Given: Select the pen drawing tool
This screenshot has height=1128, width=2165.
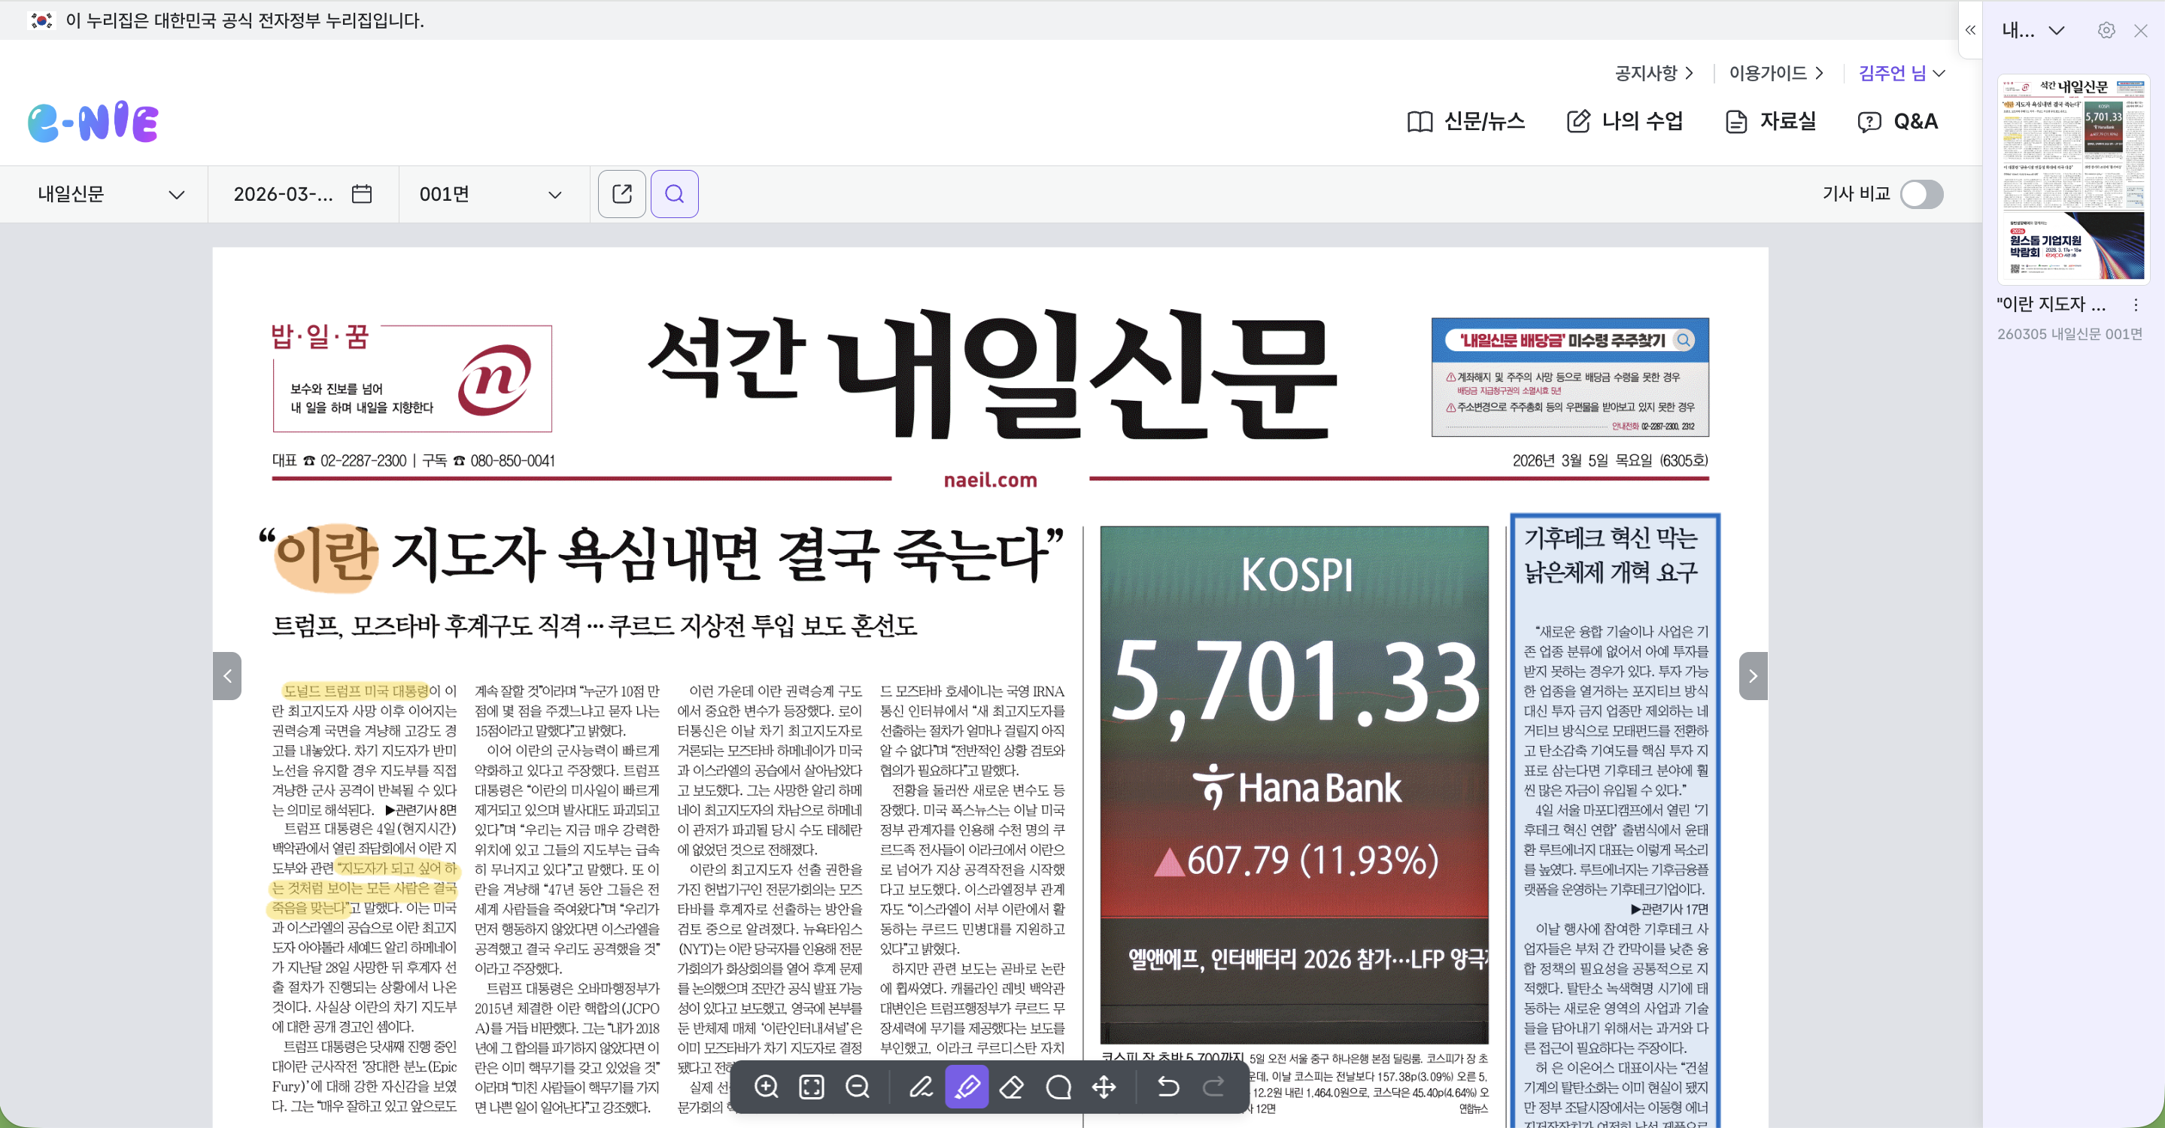Looking at the screenshot, I should 921,1087.
